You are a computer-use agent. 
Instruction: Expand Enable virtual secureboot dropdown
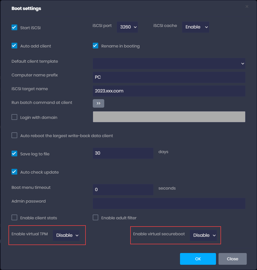203,235
